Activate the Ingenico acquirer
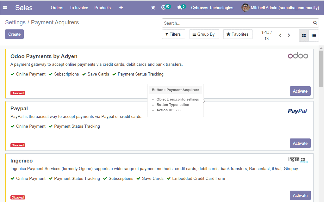Viewport: 324px width, 202px height. tap(300, 195)
